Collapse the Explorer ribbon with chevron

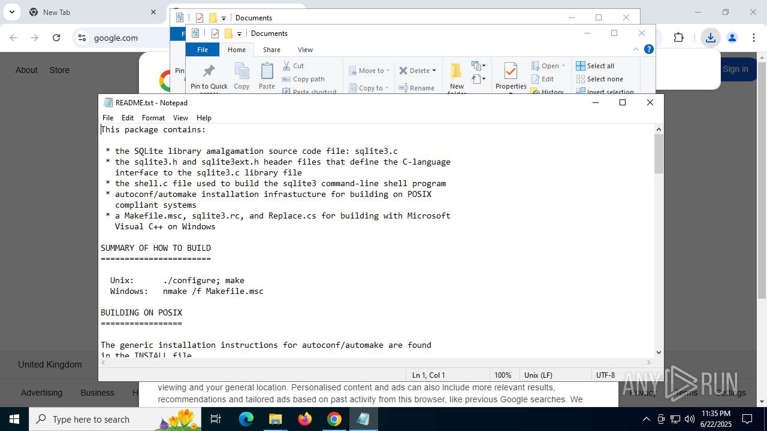tap(636, 49)
